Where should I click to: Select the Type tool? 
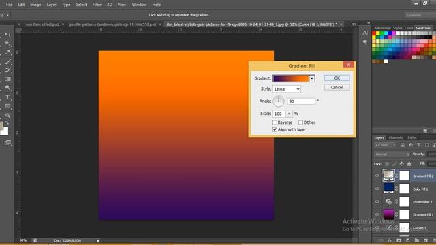7,97
